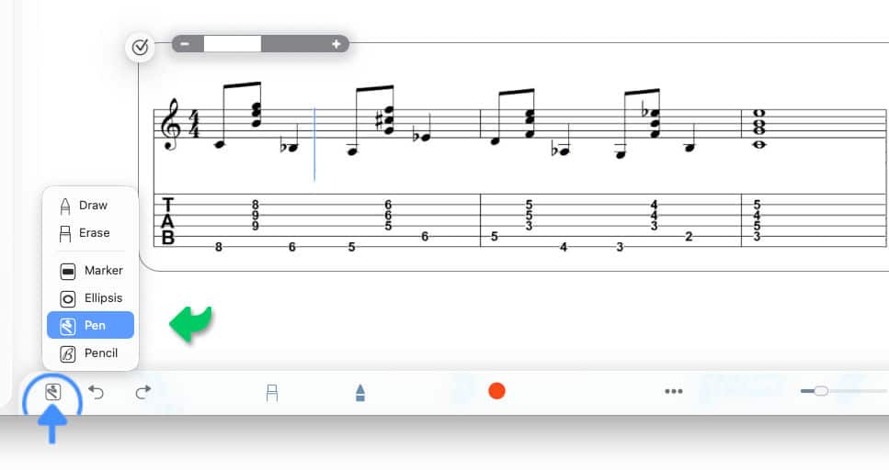Image resolution: width=889 pixels, height=470 pixels.
Task: Adjust the stroke size slider handle
Action: 821,391
